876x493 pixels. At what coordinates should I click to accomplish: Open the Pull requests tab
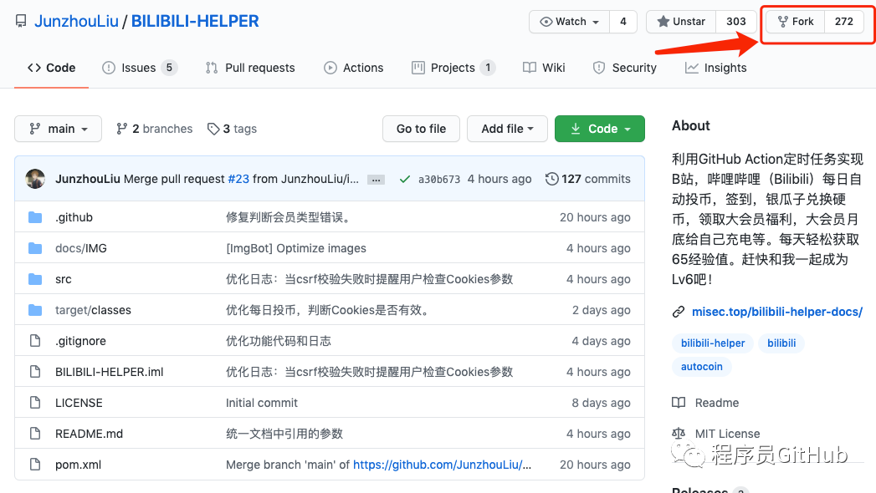coord(249,68)
